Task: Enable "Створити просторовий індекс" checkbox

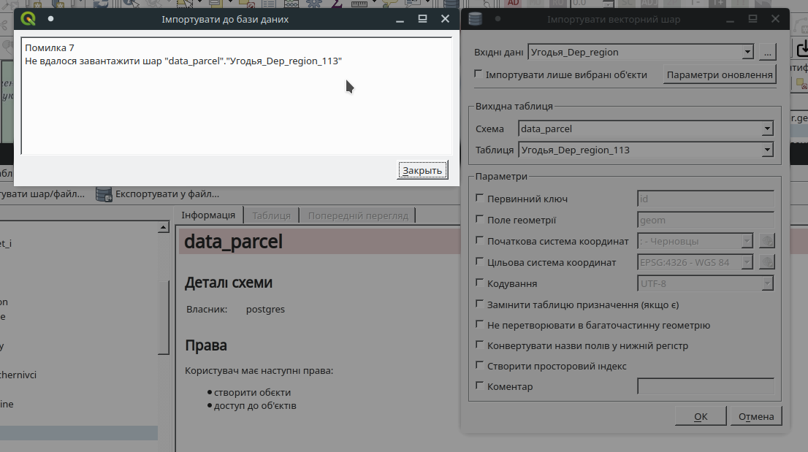Action: click(x=479, y=366)
